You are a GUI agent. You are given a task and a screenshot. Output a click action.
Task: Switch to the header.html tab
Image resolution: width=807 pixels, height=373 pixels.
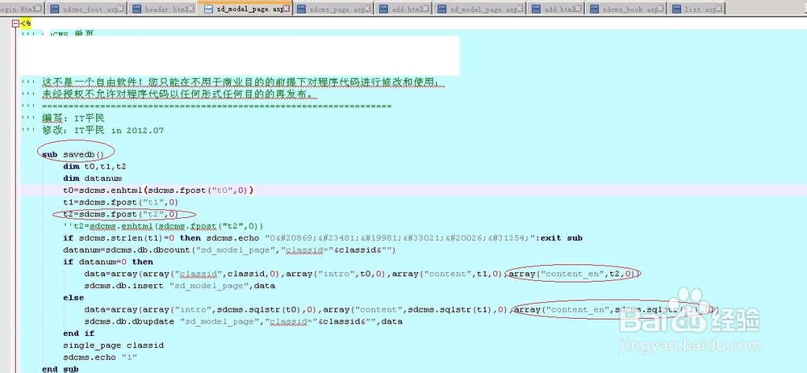click(x=162, y=9)
